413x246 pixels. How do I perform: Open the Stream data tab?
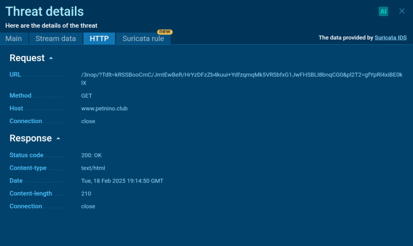pos(56,39)
